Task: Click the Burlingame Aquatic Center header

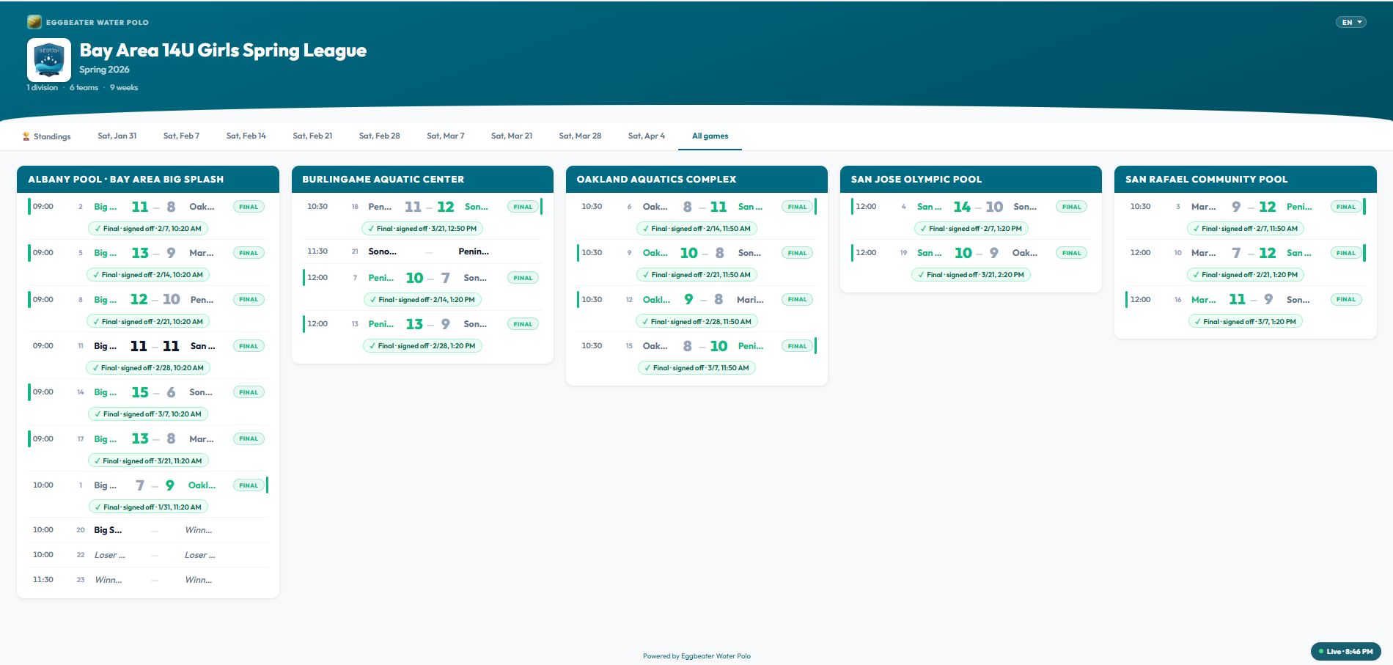Action: (x=422, y=180)
